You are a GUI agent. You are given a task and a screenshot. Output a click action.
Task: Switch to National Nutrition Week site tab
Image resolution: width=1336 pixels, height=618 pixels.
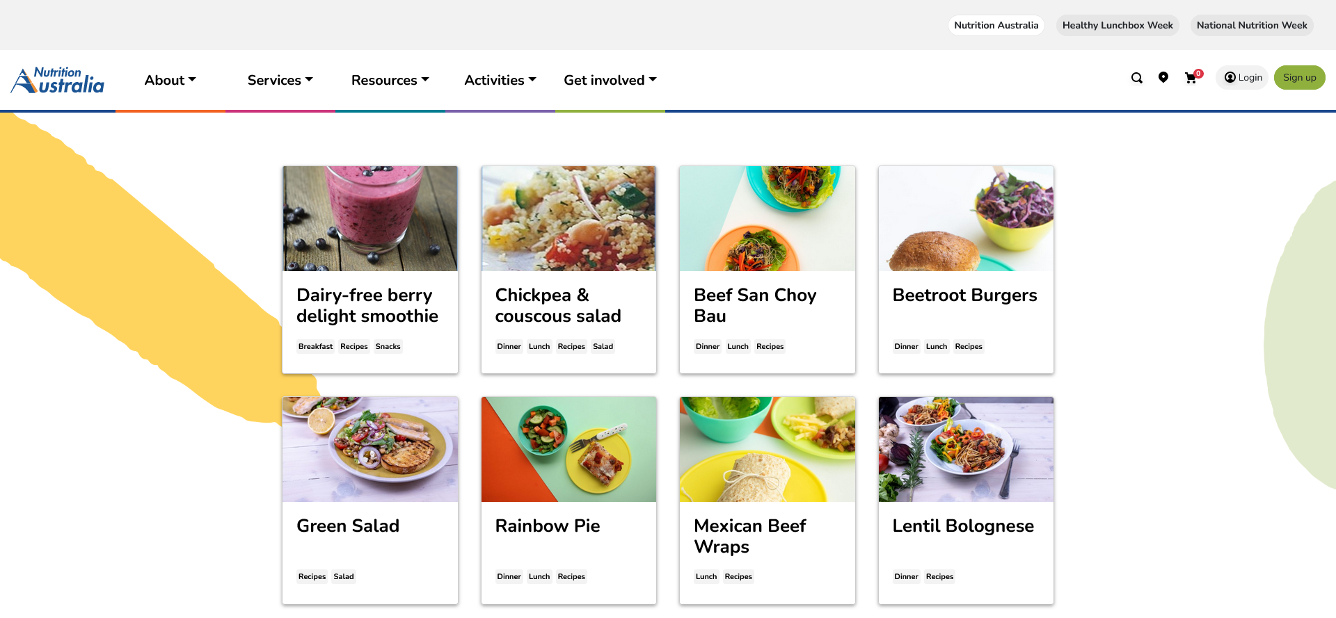coord(1251,25)
